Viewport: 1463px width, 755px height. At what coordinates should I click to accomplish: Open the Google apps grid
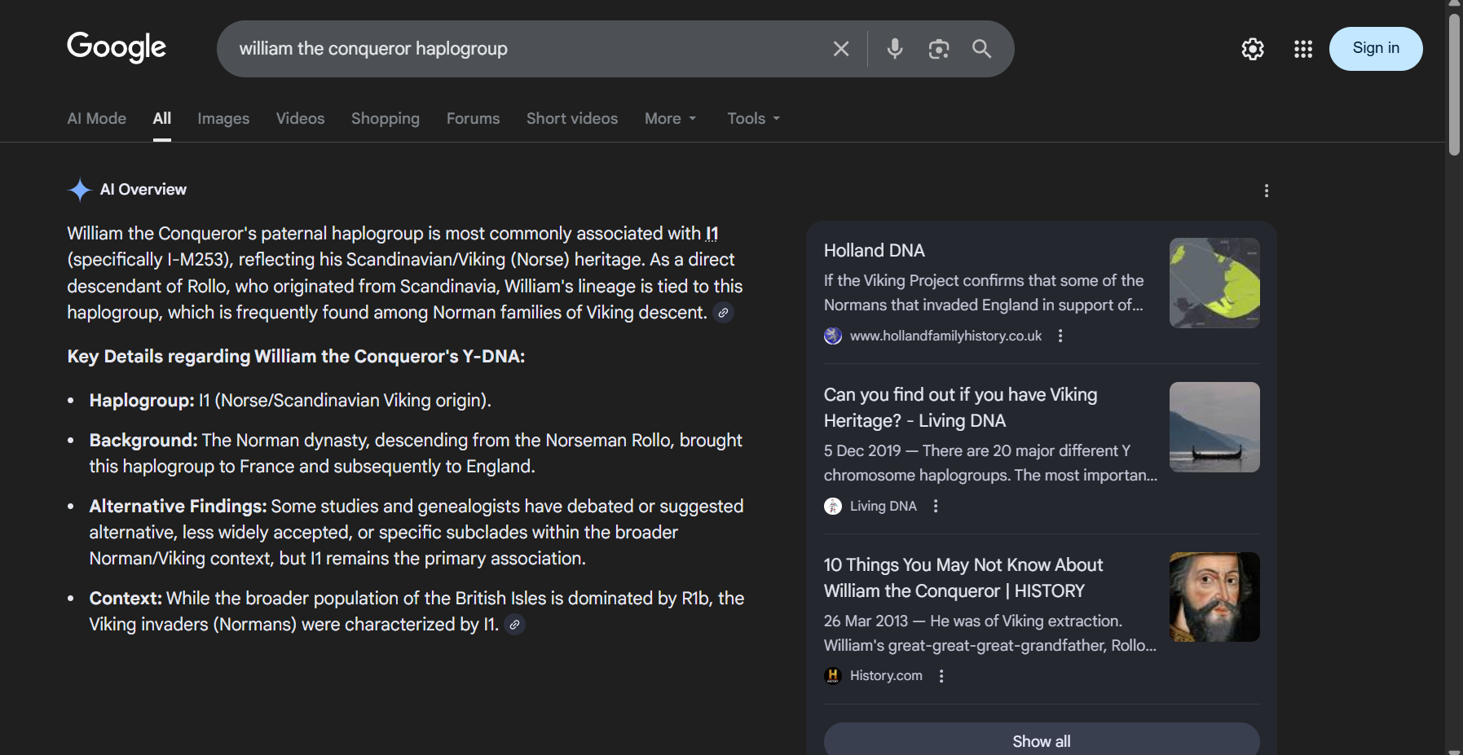point(1302,49)
